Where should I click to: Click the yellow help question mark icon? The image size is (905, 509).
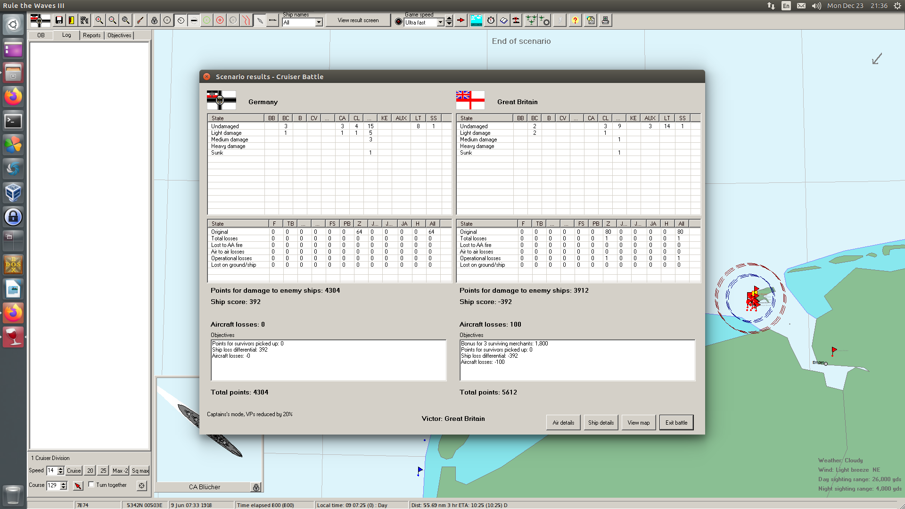[575, 20]
